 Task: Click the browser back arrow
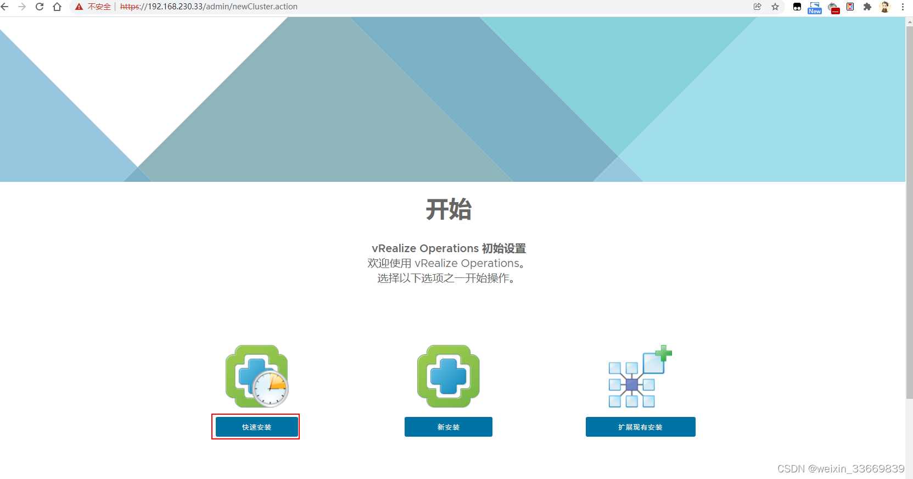point(5,7)
